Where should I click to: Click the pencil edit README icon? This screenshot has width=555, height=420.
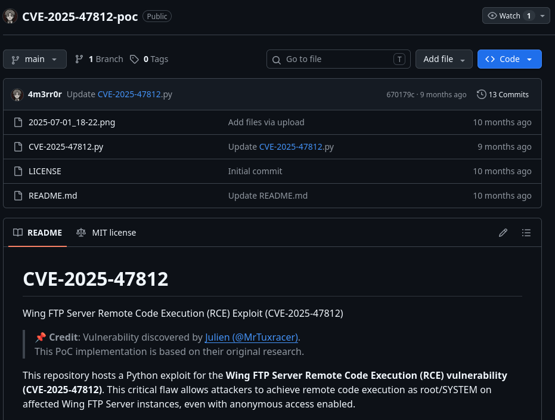tap(503, 233)
